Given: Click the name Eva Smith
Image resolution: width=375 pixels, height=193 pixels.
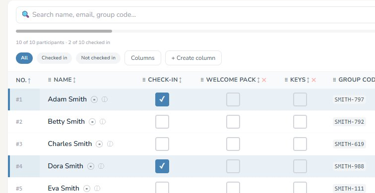Looking at the screenshot, I should coord(63,188).
